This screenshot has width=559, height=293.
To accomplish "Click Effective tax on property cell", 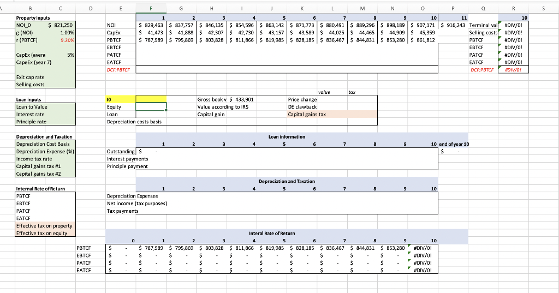I will 45,226.
